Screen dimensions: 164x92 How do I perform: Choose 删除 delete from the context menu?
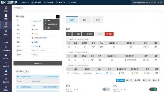pyautogui.click(x=52, y=28)
